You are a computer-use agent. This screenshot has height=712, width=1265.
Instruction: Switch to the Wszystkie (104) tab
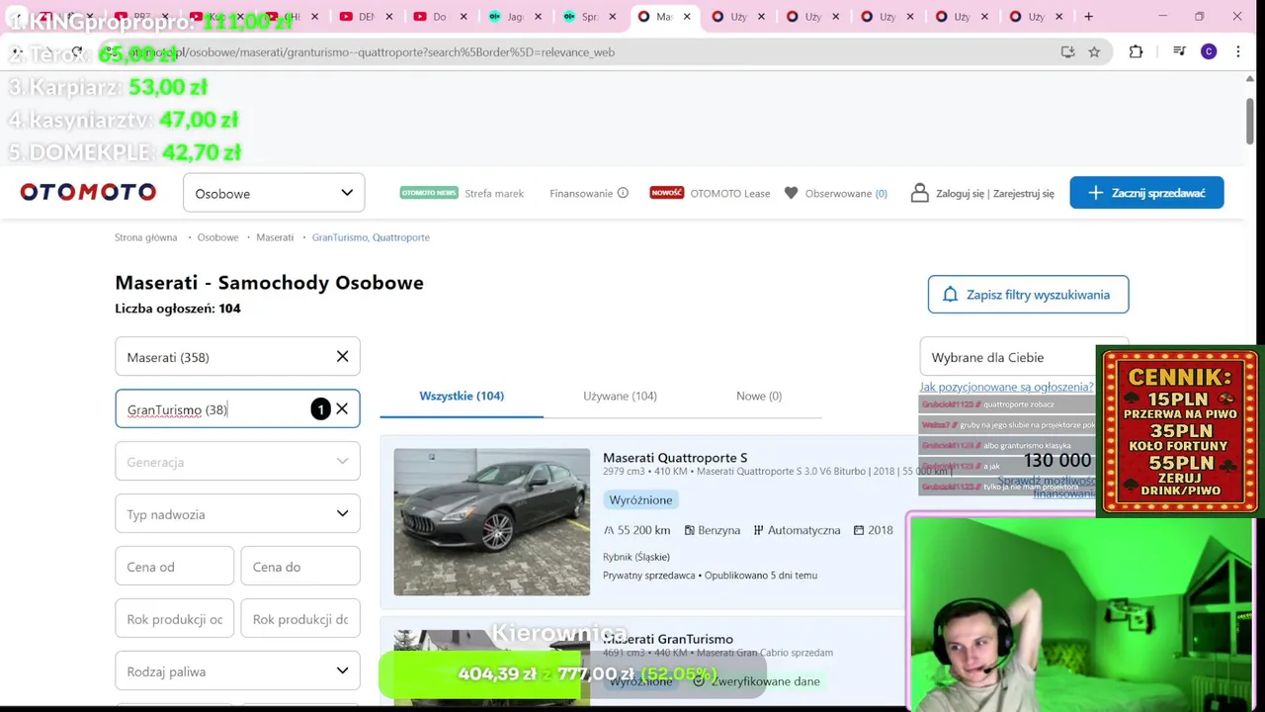click(462, 396)
